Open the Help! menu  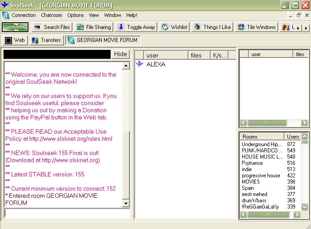(x=132, y=15)
